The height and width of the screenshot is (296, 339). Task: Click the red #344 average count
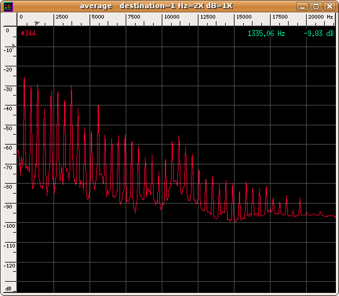point(29,34)
